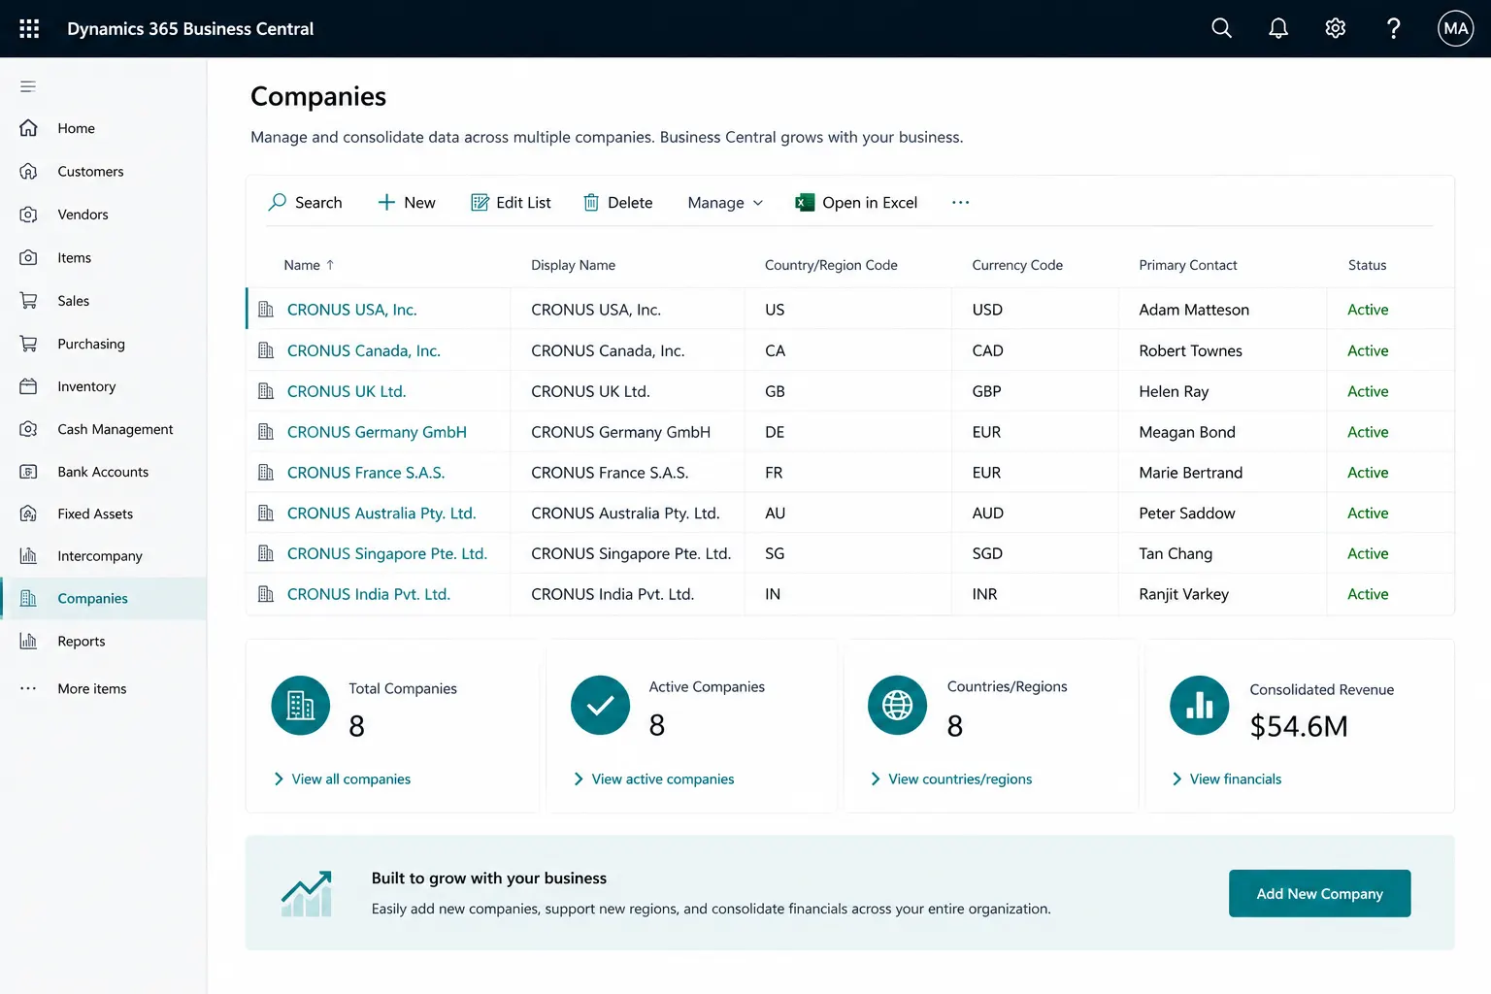
Task: Click the Consolidated Revenue bar chart icon
Action: coord(1200,706)
